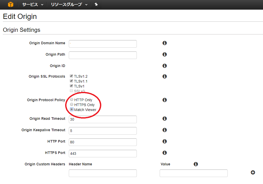Show info for HTTPS Port
Viewport: 263px width, 184px height.
(165, 153)
